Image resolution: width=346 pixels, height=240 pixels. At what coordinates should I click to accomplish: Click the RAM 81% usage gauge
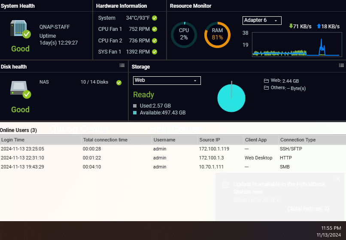pos(217,35)
